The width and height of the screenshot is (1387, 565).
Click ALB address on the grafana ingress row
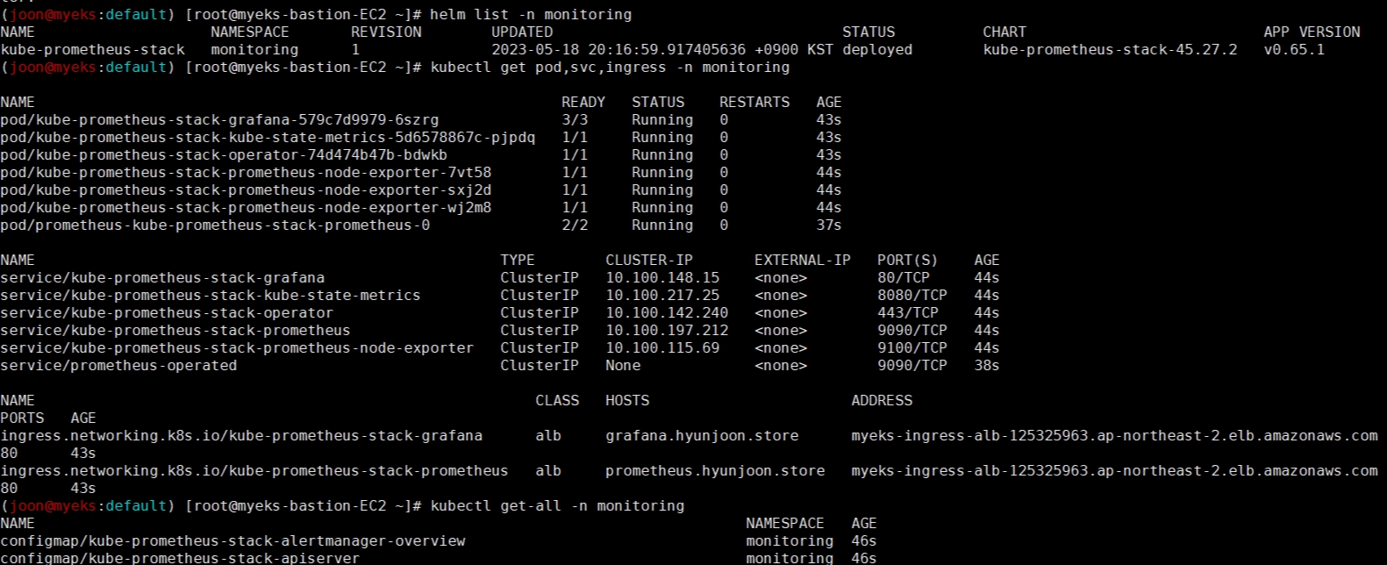(x=1114, y=435)
